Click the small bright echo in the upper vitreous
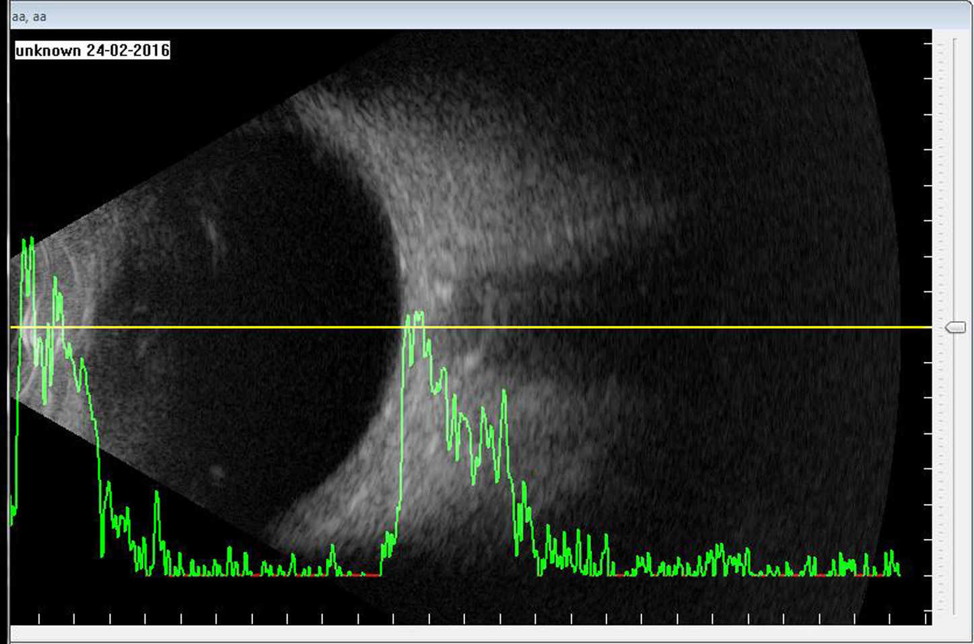The width and height of the screenshot is (974, 644). 211,232
